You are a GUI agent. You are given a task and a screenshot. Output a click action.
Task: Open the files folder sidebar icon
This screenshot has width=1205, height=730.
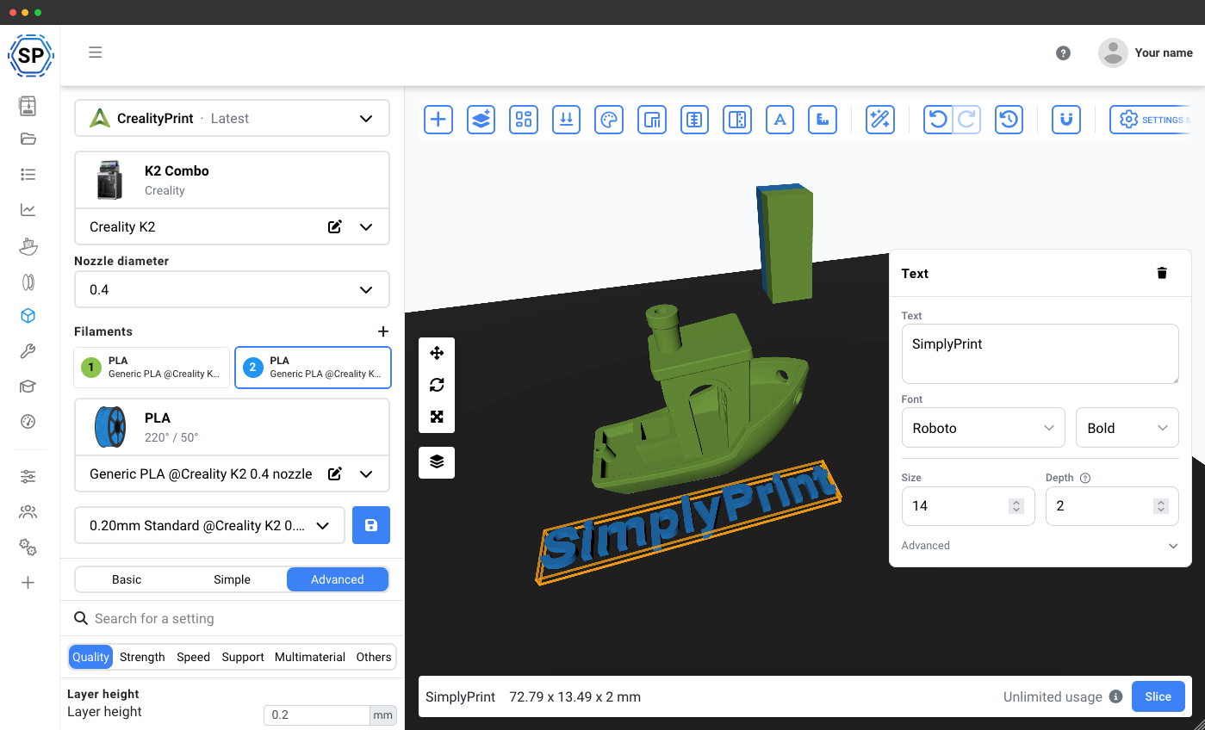[x=28, y=139]
